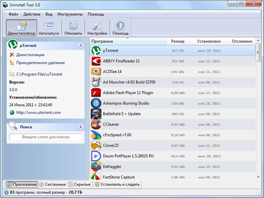The width and height of the screenshot is (264, 198).
Task: Switch to the Приложения tab
Action: click(22, 184)
